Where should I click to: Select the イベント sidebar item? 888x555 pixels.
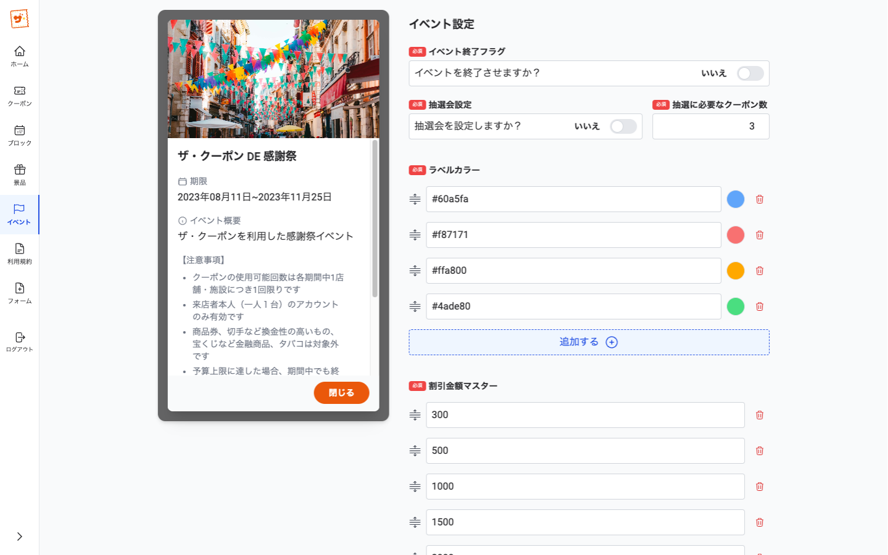[20, 214]
